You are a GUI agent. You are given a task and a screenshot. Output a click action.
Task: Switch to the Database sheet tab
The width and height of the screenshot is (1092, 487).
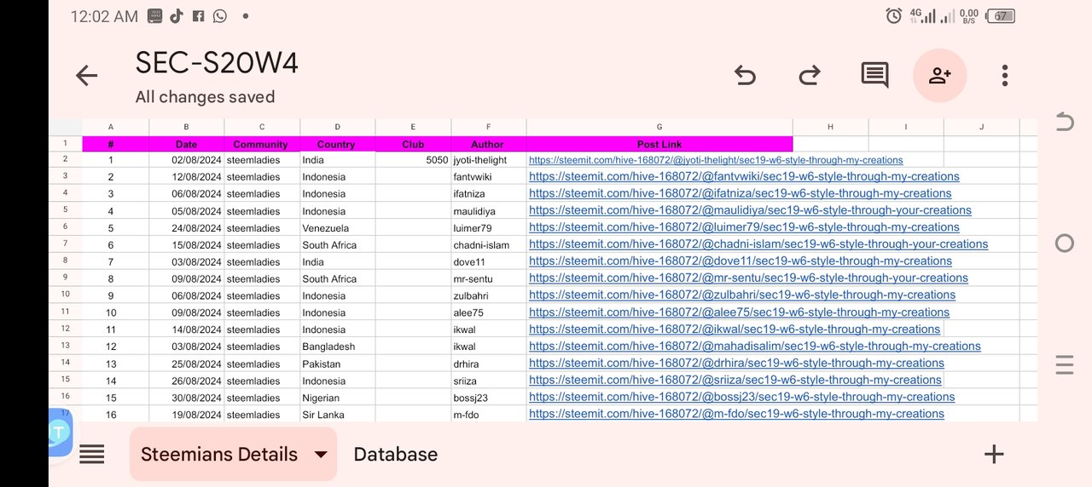point(396,455)
